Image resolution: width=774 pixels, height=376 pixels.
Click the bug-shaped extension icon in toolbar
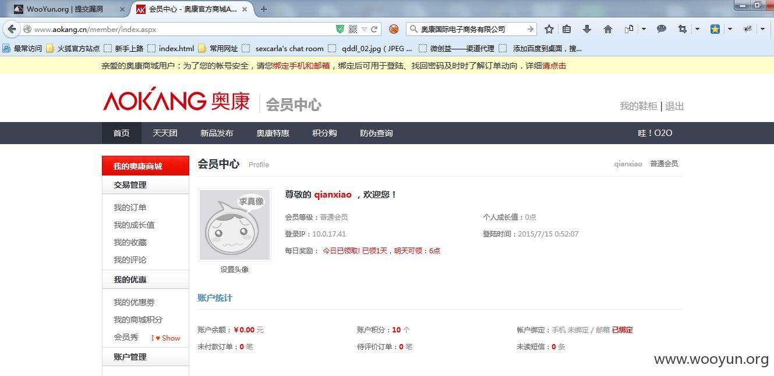coord(748,29)
